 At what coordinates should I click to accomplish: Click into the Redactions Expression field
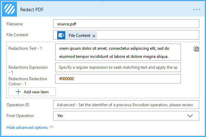click(118, 67)
